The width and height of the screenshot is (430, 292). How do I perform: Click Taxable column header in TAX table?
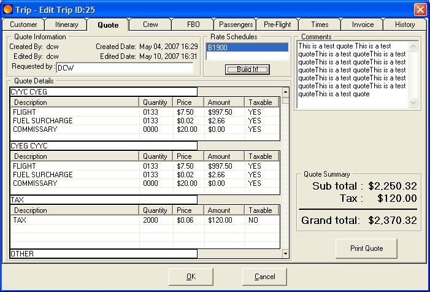[262, 210]
